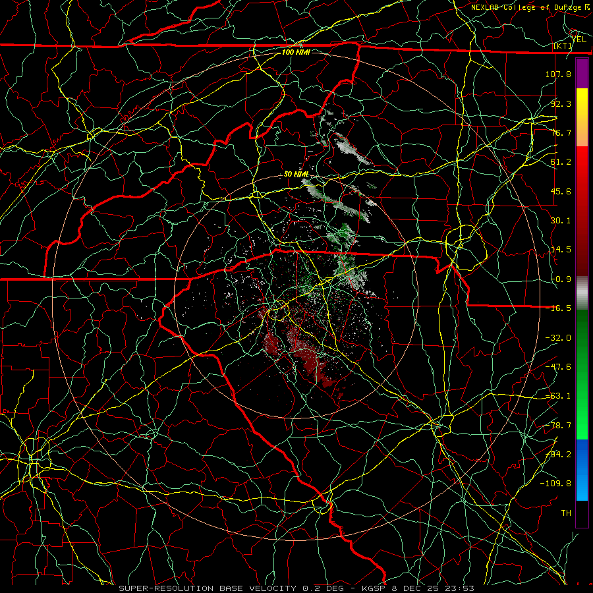Viewport: 593px width, 593px height.
Task: Select the 76.7 legend value
Action: [x=561, y=132]
